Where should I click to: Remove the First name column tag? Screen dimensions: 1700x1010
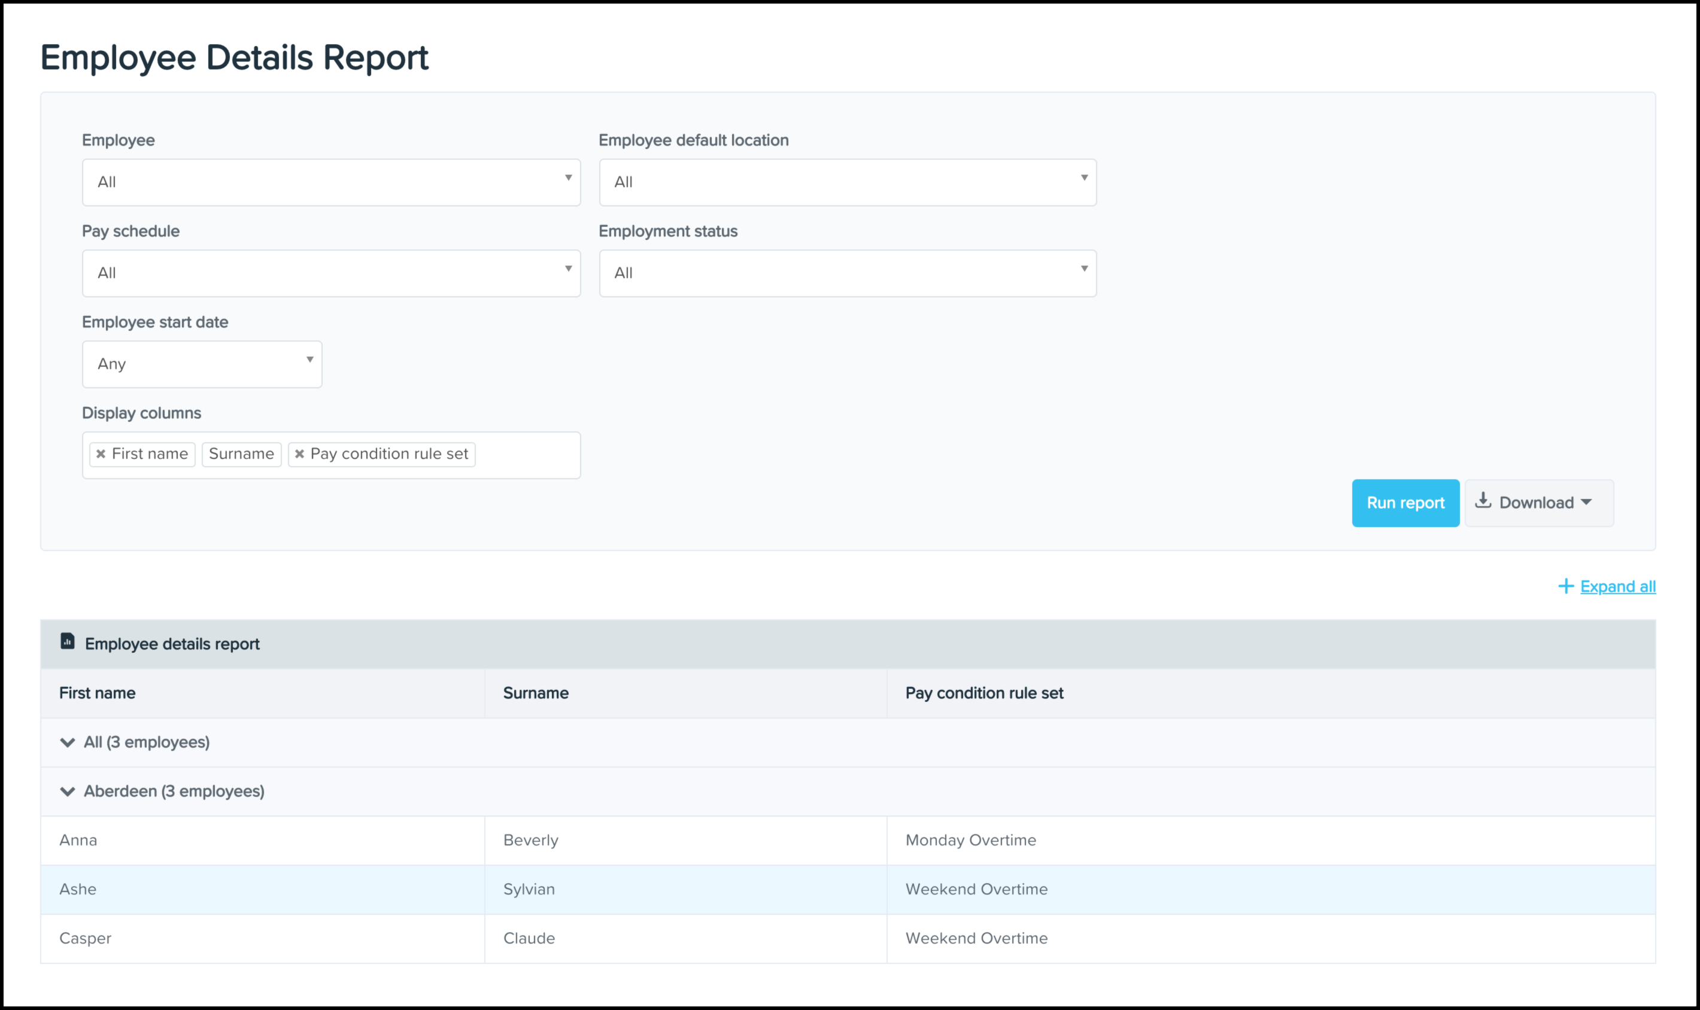click(101, 454)
